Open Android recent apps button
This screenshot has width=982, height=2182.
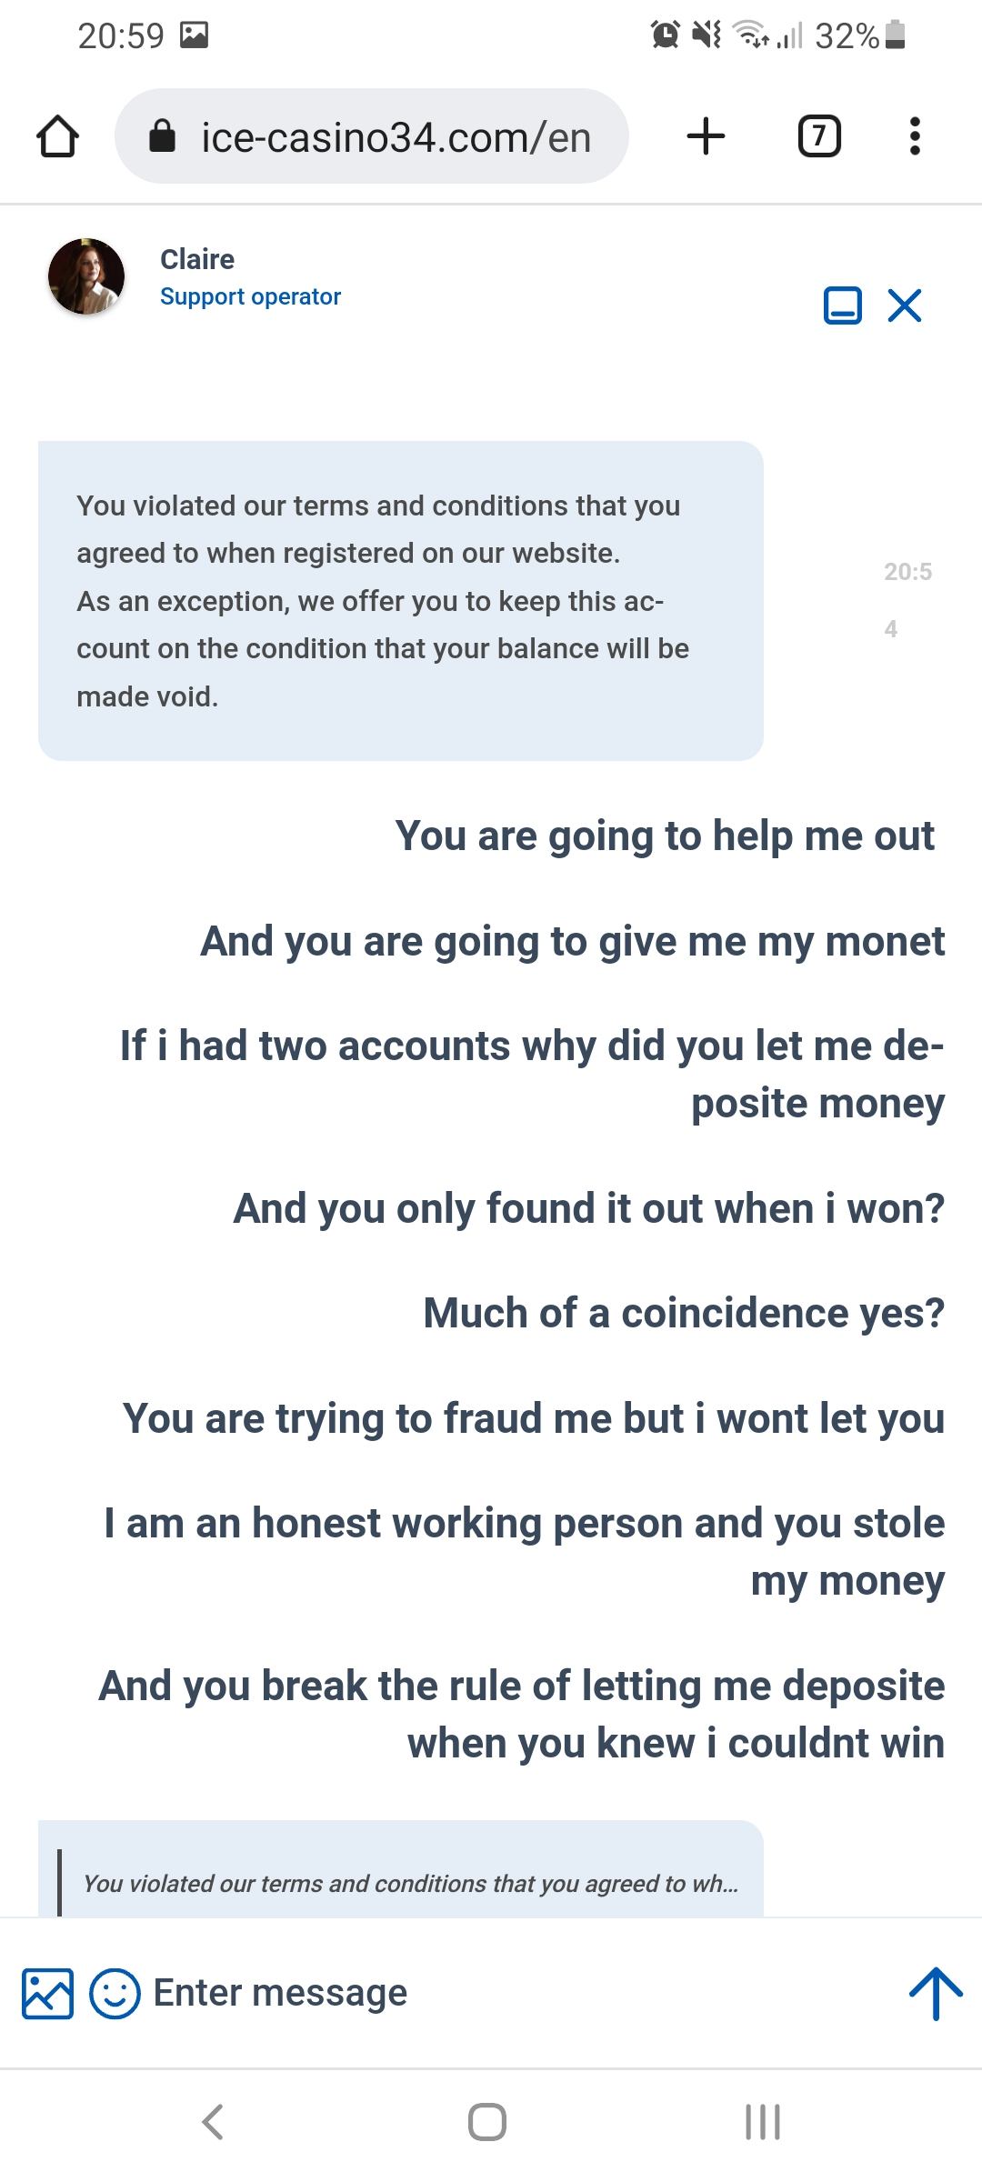pos(763,2122)
